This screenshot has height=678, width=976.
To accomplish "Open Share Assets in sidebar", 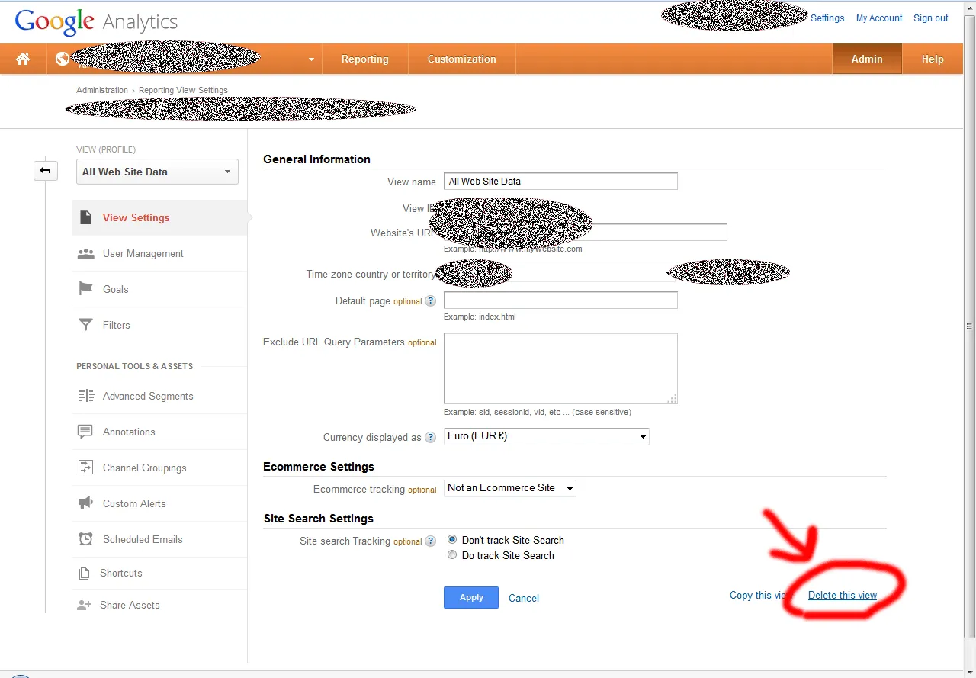I will (x=159, y=605).
